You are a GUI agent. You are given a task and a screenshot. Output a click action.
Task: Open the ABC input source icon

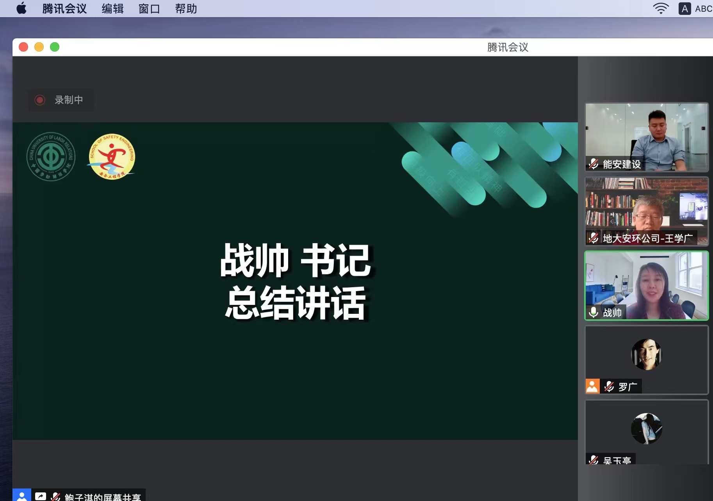684,9
